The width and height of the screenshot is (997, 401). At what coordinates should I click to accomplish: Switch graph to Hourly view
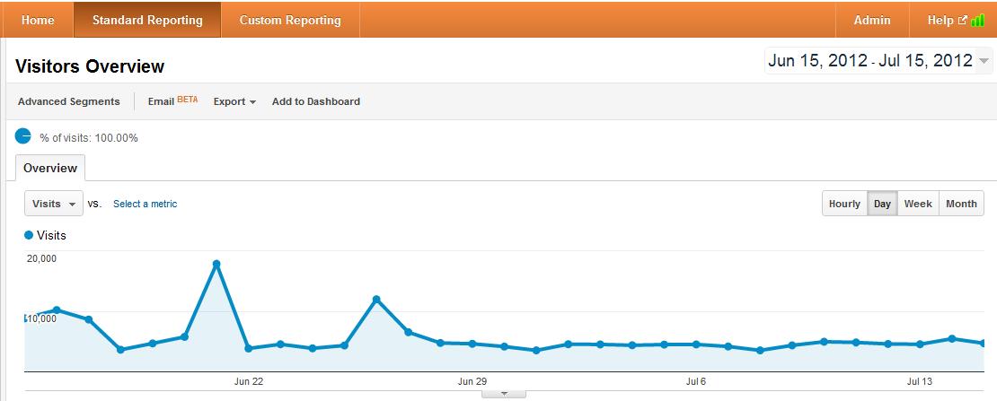844,204
